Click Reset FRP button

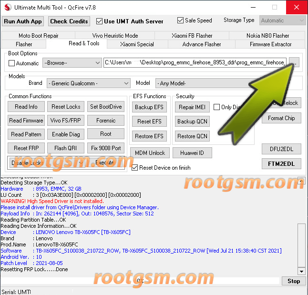tap(26, 148)
